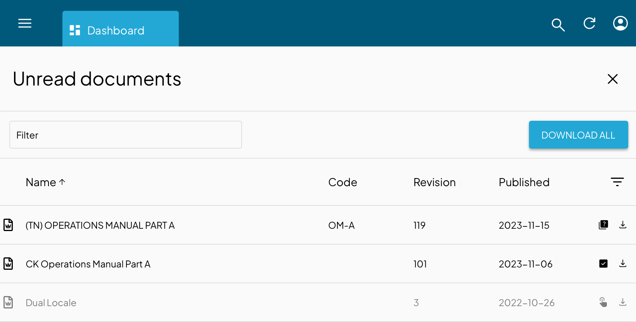This screenshot has height=322, width=636.
Task: Click inside the Filter input field
Action: (x=126, y=135)
